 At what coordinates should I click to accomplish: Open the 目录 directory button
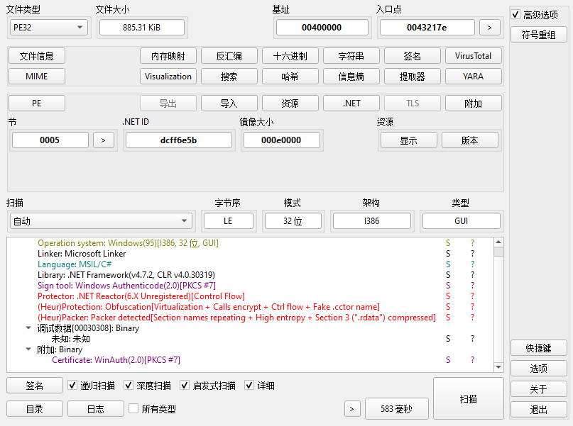[x=34, y=409]
